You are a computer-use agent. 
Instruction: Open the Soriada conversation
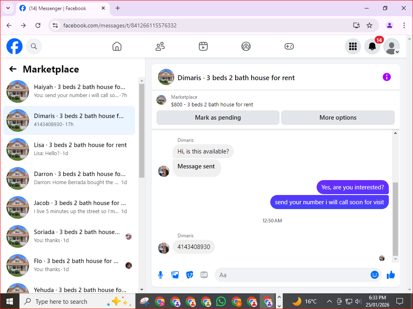click(x=69, y=236)
